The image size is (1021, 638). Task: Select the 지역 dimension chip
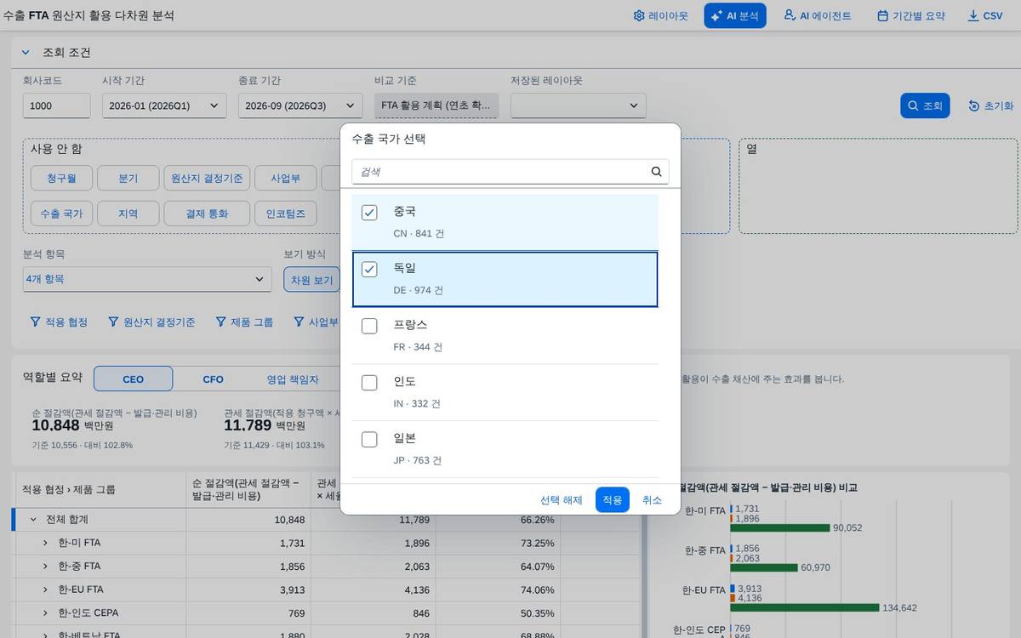pos(128,214)
